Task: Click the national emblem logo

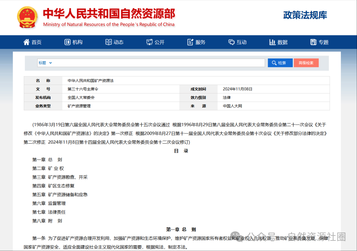Action: (27, 17)
